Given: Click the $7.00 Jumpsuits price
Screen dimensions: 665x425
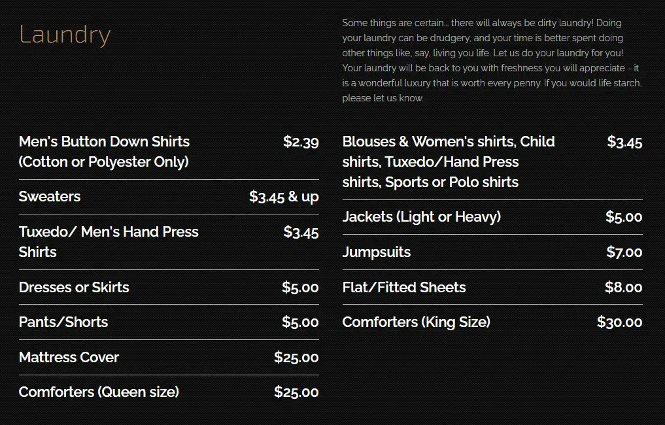Looking at the screenshot, I should pos(624,252).
